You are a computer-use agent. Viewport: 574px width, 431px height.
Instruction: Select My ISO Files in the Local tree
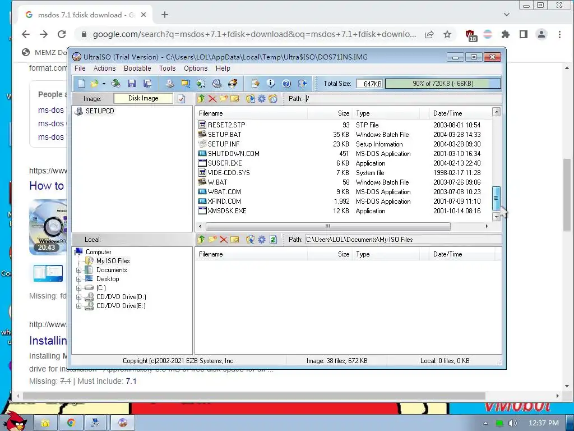(x=113, y=261)
